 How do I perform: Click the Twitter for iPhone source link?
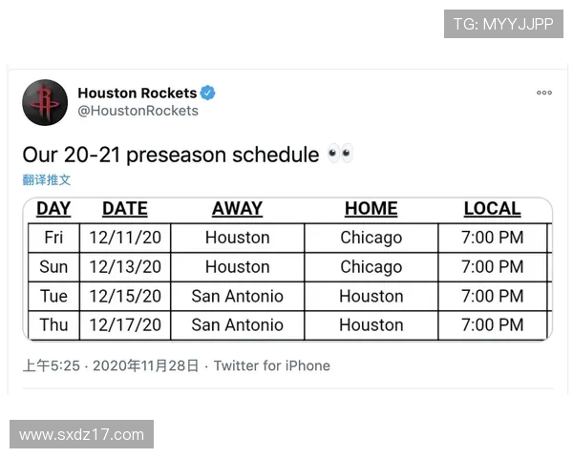pos(271,365)
